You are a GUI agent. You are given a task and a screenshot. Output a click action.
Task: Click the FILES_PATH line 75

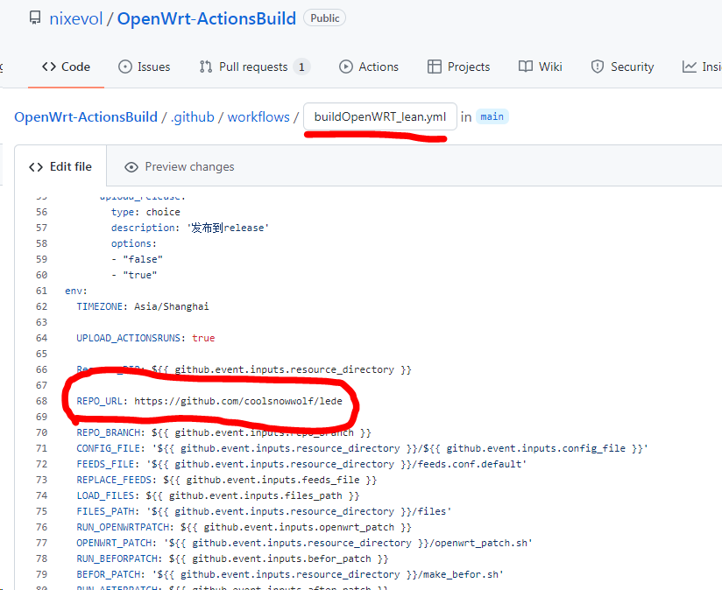[x=265, y=511]
